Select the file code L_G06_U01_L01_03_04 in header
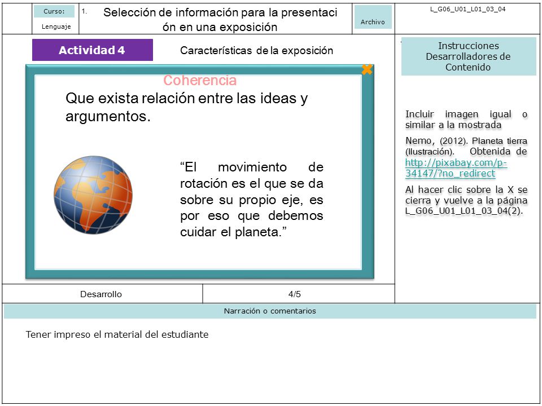542x406 pixels. 467,10
